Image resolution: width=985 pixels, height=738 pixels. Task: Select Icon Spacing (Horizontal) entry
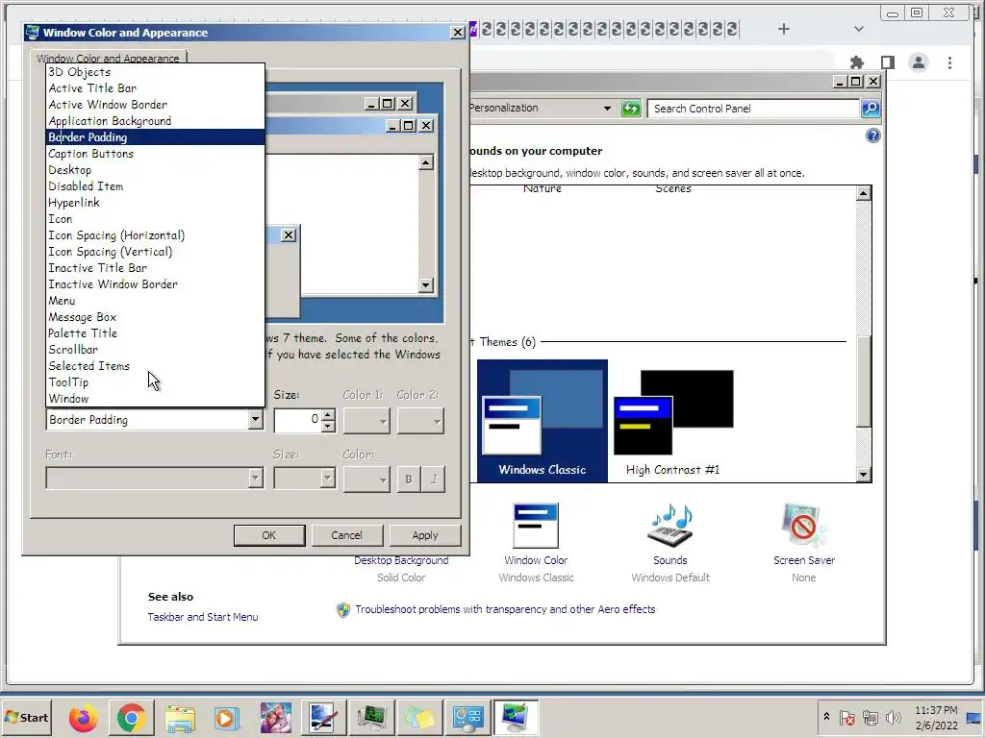click(x=155, y=234)
